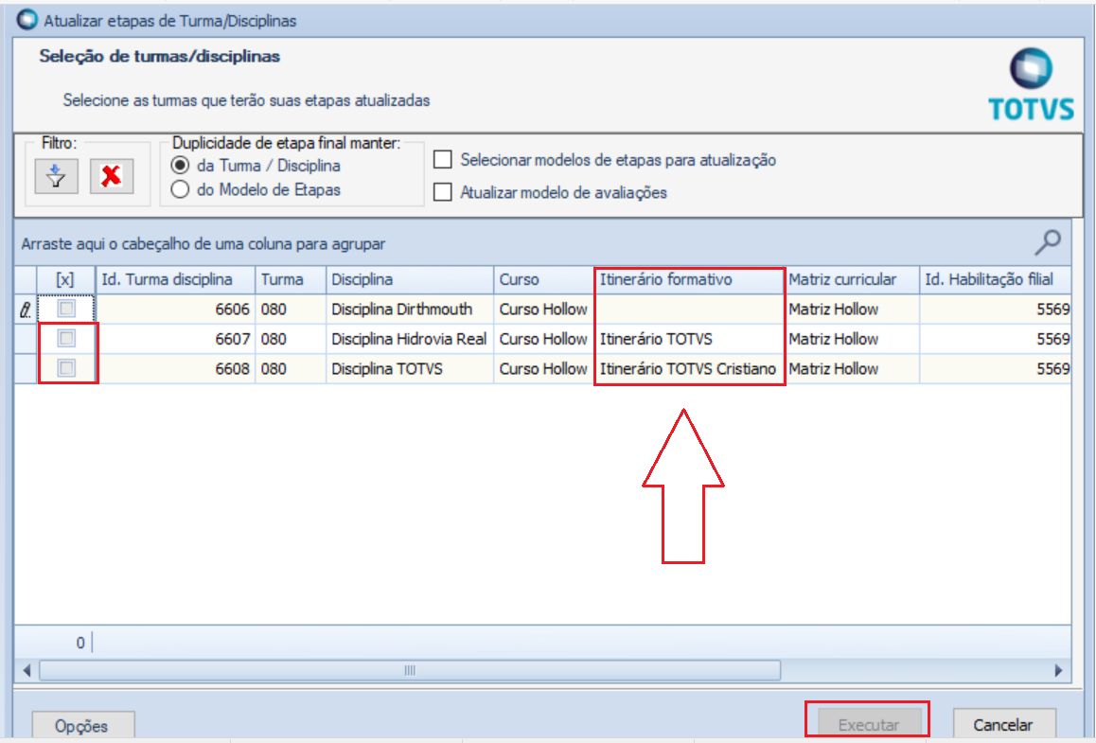Sort by 'Id. Turma disciplina' column header
The width and height of the screenshot is (1096, 743).
[175, 279]
